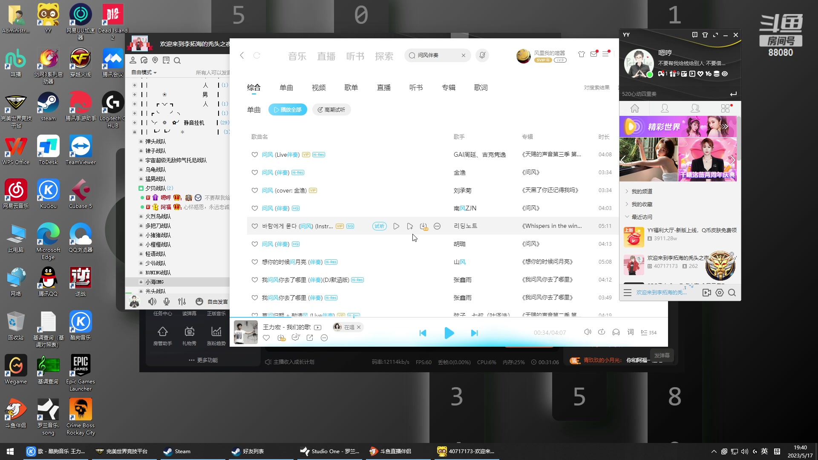This screenshot has height=460, width=818.
Task: Collapse the 最近访问 section
Action: [627, 217]
